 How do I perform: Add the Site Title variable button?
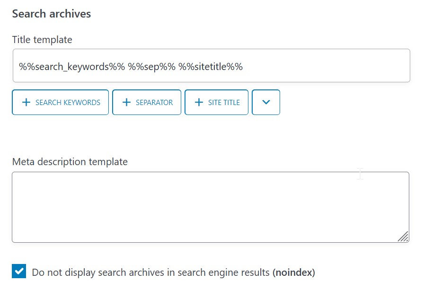pyautogui.click(x=216, y=102)
